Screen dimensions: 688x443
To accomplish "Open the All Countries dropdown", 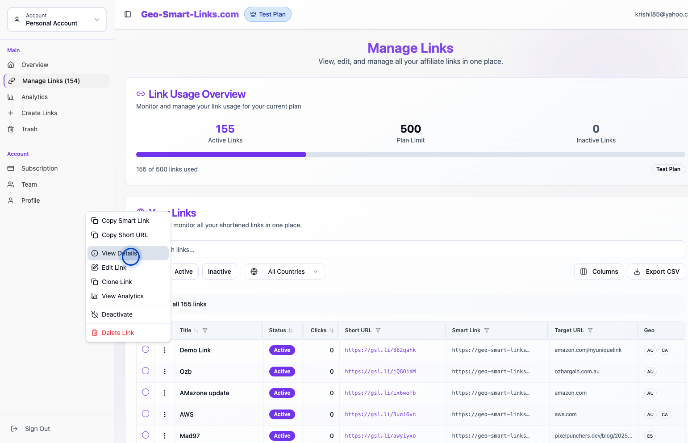I will (x=285, y=272).
